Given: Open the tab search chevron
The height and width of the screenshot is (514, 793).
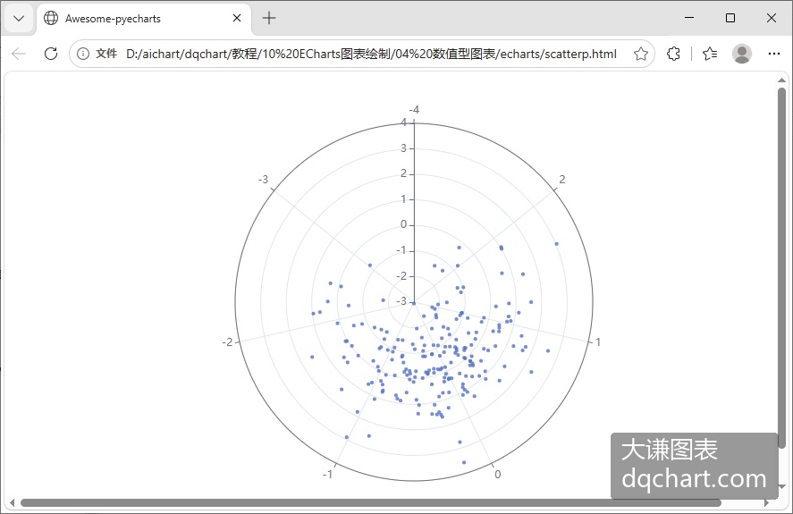Looking at the screenshot, I should click(19, 19).
